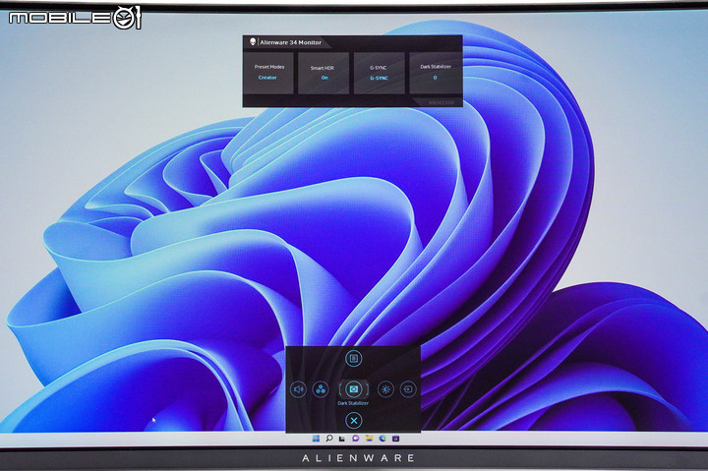
Task: Open Task View on taskbar
Action: click(342, 439)
